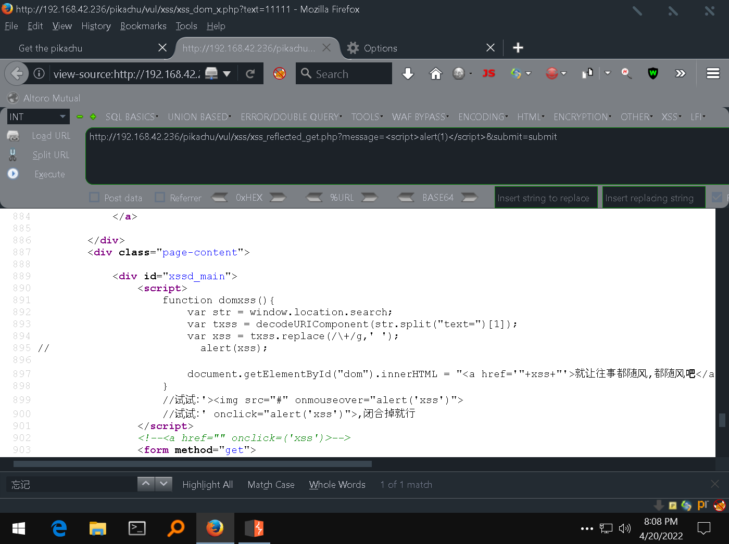The image size is (729, 544).
Task: Show more toolbar items with double chevron
Action: (x=680, y=73)
